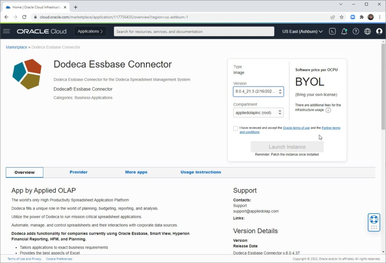Click the browser forward arrow
This screenshot has width=386, height=263.
coord(15,17)
